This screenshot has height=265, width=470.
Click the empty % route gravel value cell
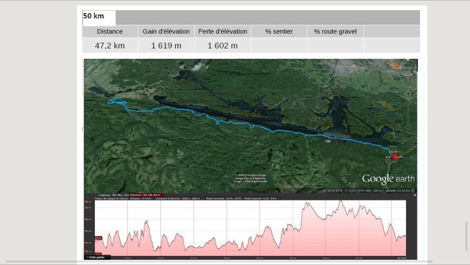335,46
